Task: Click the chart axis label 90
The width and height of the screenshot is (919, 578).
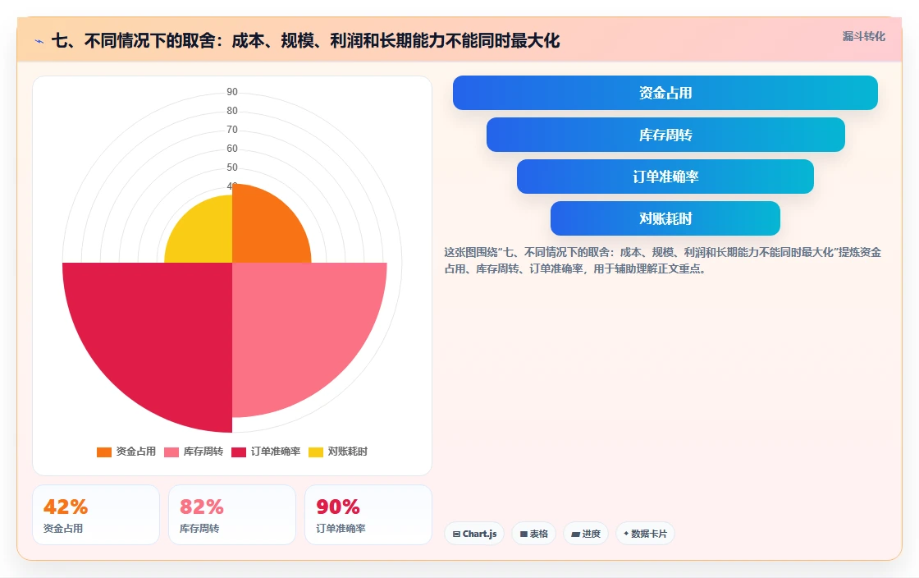Action: pos(232,92)
